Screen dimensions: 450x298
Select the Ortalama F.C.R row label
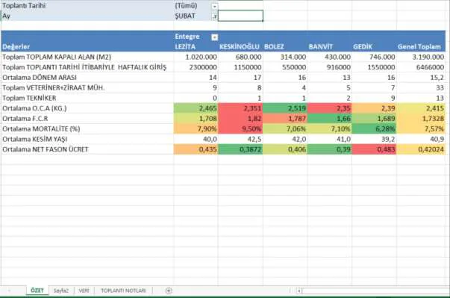(x=87, y=119)
